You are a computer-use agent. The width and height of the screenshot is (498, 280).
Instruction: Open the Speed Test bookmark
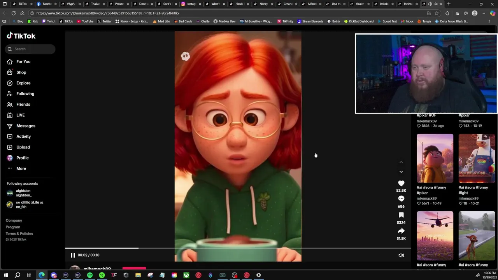click(x=387, y=21)
